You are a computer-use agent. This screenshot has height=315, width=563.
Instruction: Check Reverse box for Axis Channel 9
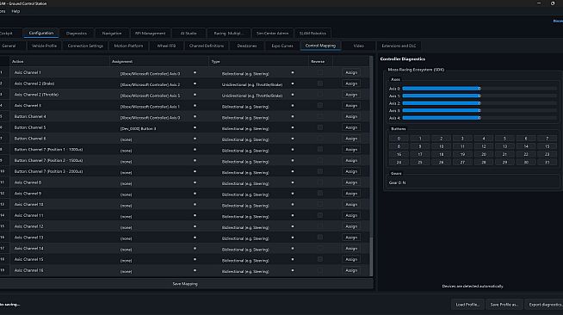(320, 194)
